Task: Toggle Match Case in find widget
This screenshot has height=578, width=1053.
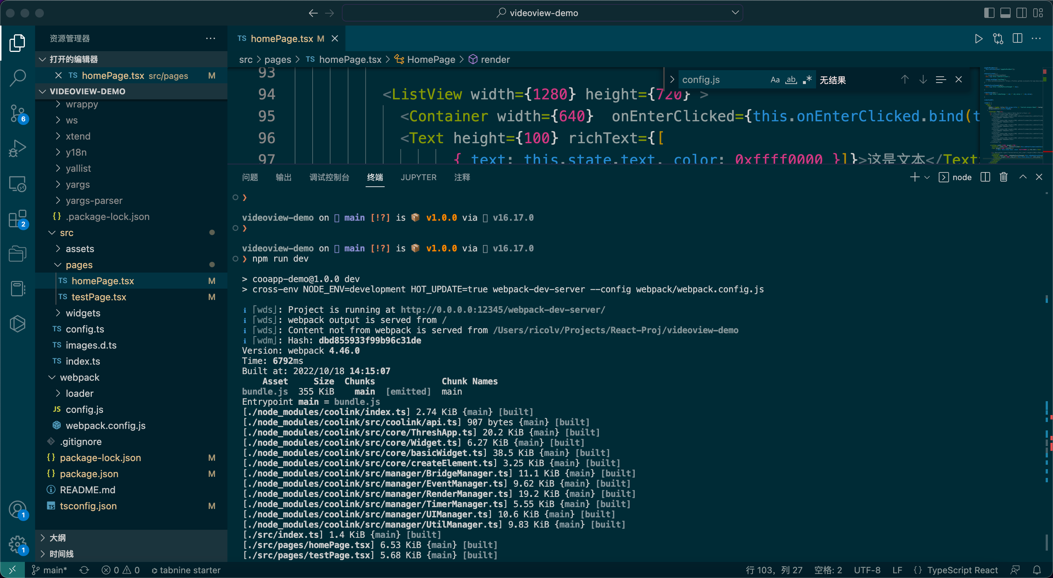Action: (x=775, y=80)
